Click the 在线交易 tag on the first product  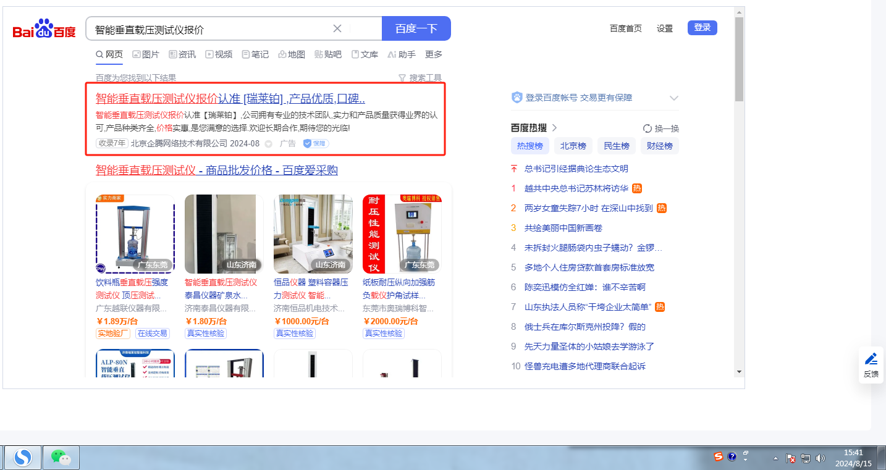point(153,334)
